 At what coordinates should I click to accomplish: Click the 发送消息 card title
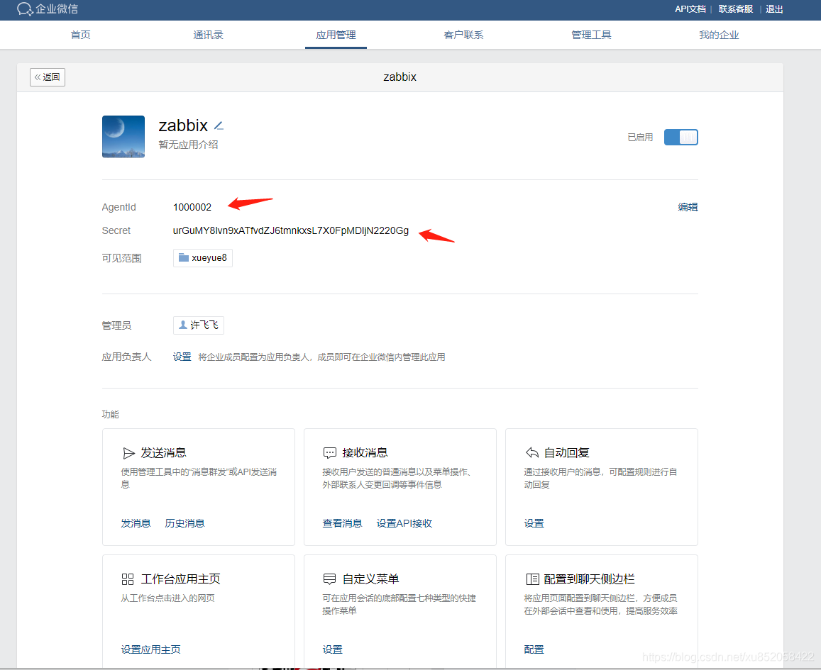163,453
